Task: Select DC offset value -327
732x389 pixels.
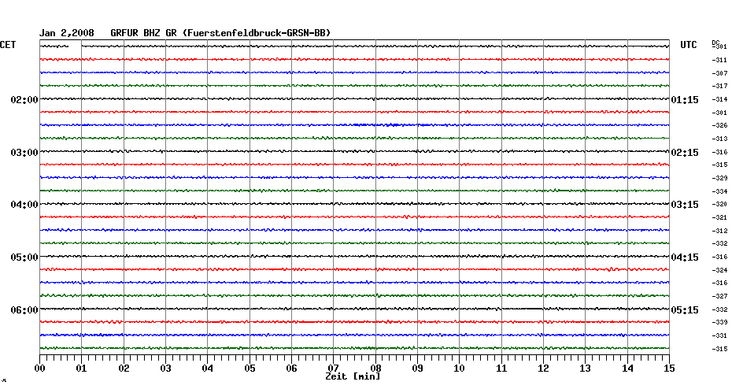Action: click(x=719, y=297)
